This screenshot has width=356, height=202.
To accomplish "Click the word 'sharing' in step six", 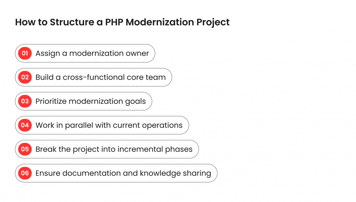I will coord(197,174).
